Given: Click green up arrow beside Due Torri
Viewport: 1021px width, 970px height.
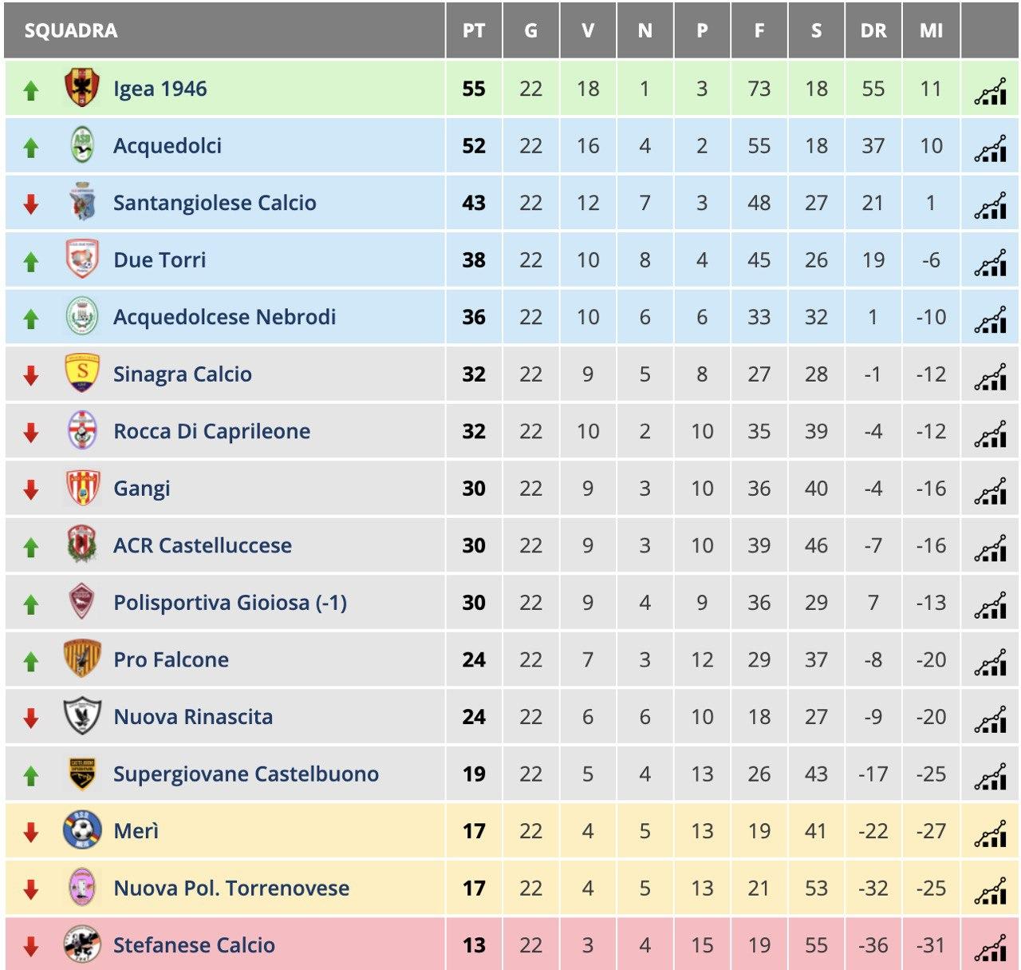Looking at the screenshot, I should click(31, 261).
